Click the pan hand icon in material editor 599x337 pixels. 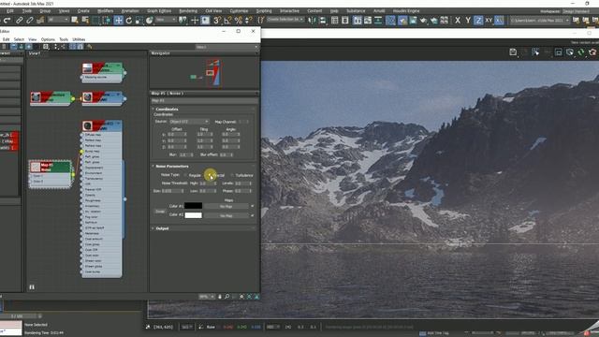[x=220, y=297]
